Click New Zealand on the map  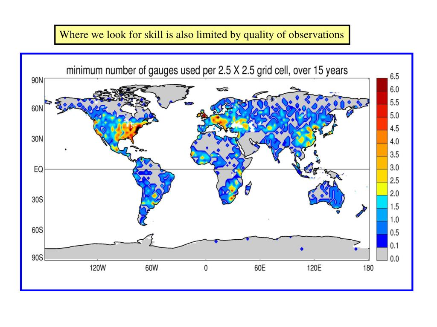(x=361, y=211)
